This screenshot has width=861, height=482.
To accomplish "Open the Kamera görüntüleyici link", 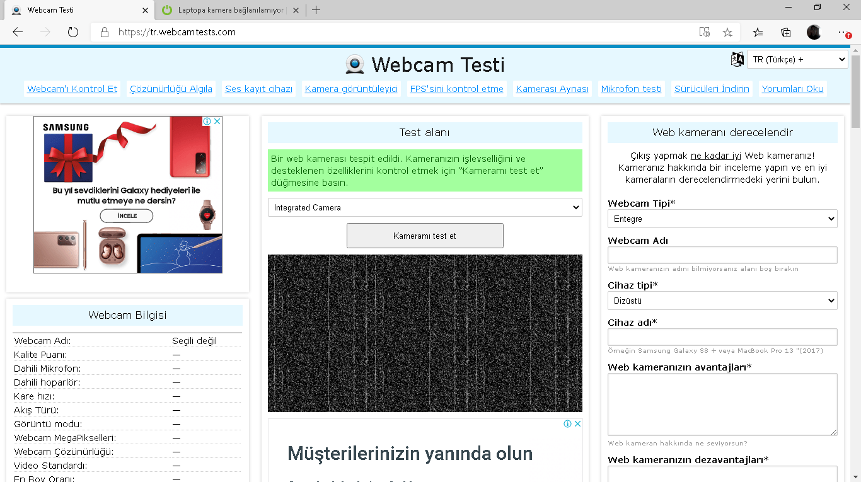I will 351,89.
